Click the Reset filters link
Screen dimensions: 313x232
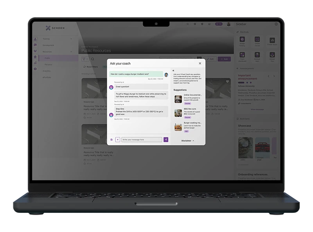(x=92, y=67)
